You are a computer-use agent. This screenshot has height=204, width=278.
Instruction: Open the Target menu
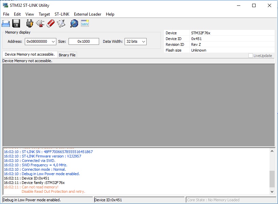click(x=44, y=14)
